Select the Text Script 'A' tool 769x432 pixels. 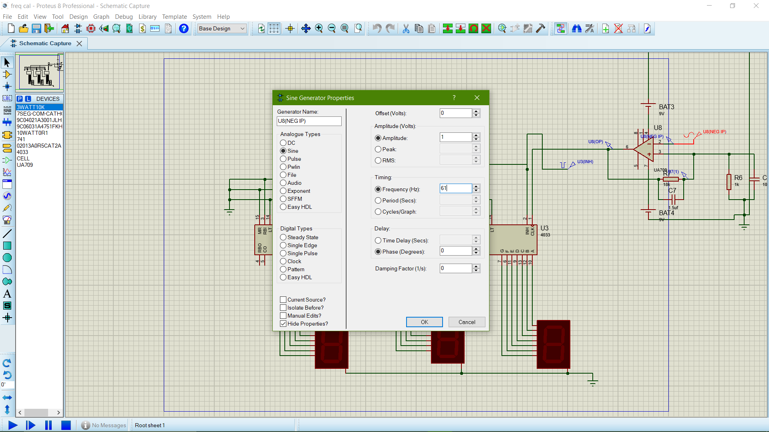pyautogui.click(x=7, y=294)
